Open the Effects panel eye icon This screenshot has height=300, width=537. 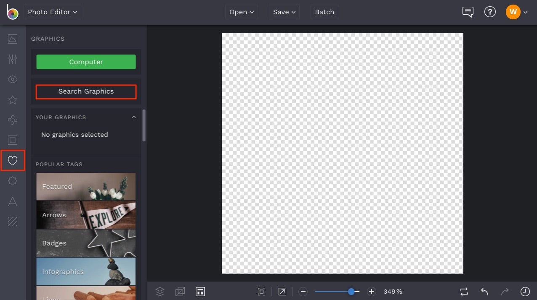13,79
